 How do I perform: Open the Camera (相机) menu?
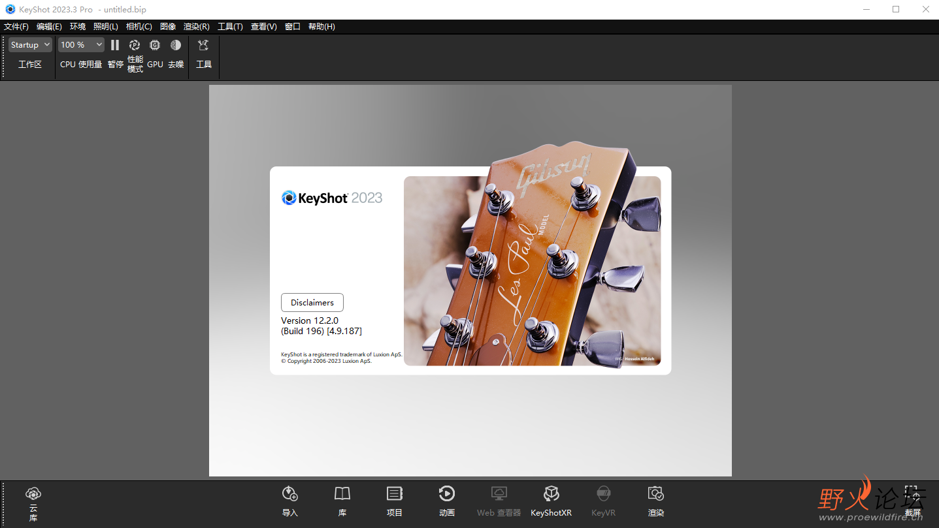[x=139, y=27]
